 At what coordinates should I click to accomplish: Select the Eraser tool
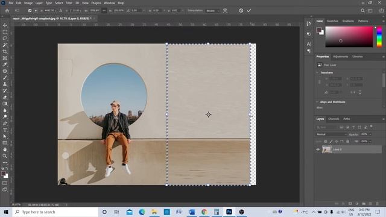click(5, 97)
